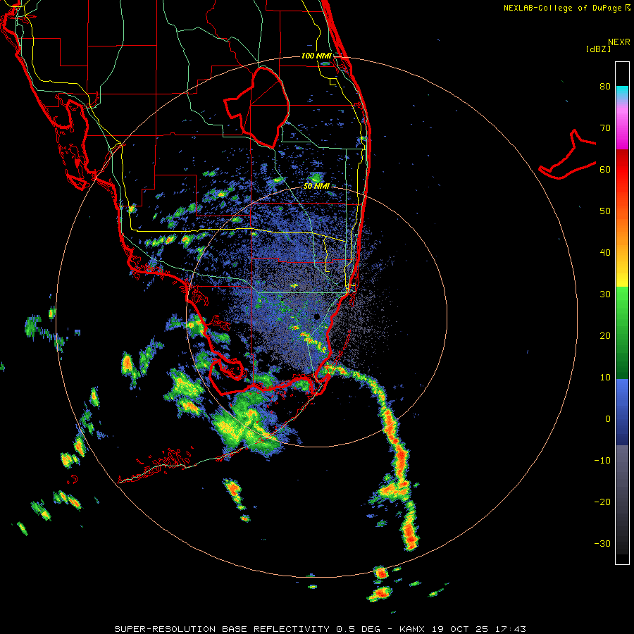634x634 pixels.
Task: Click the NEXR label above the scale
Action: pyautogui.click(x=619, y=42)
